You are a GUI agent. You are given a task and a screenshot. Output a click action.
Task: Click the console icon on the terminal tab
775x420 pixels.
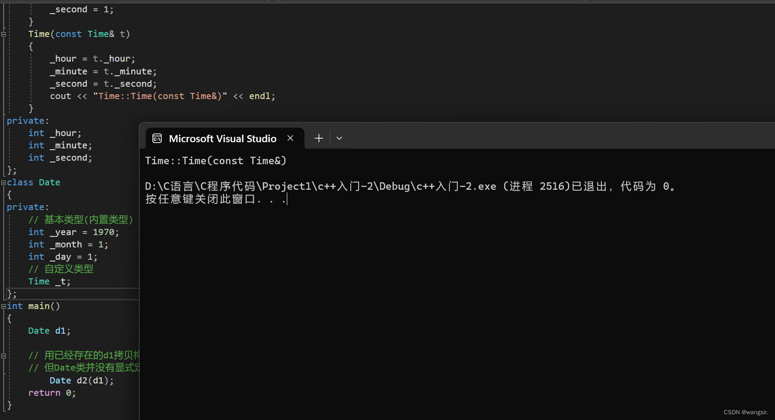157,139
